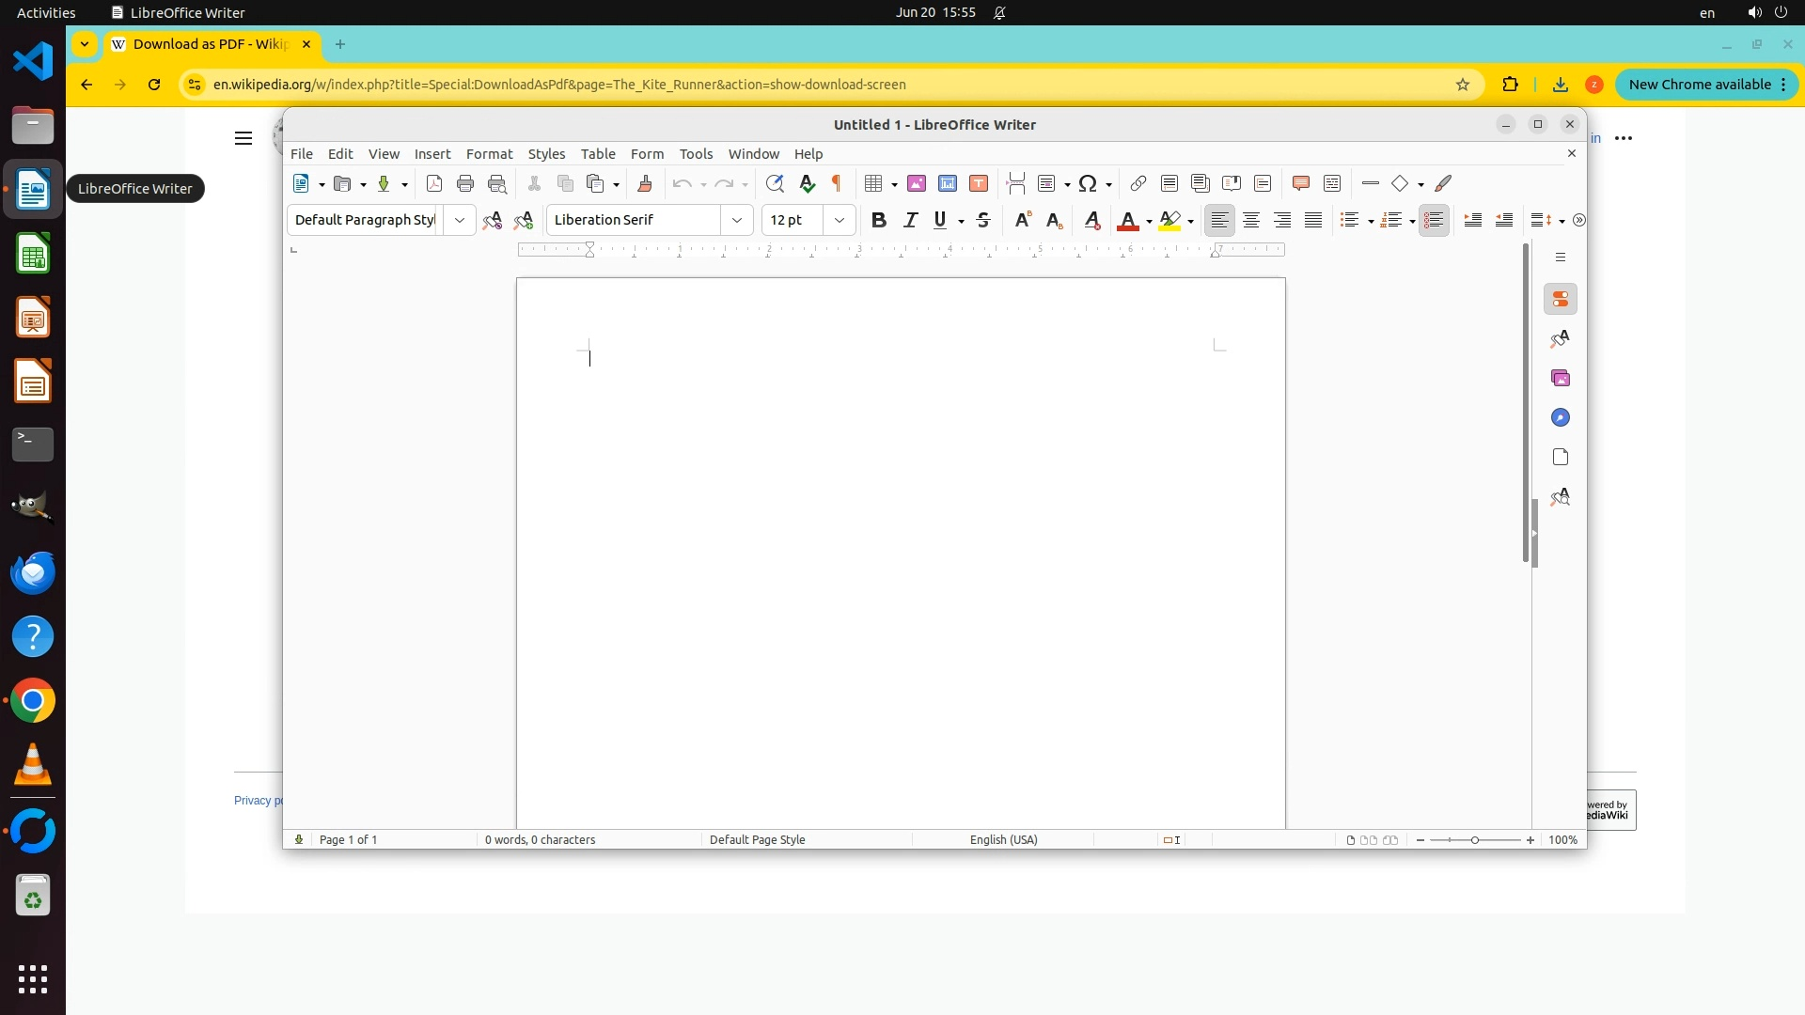Viewport: 1805px width, 1015px height.
Task: Insert an image via toolbar icon
Action: [916, 183]
